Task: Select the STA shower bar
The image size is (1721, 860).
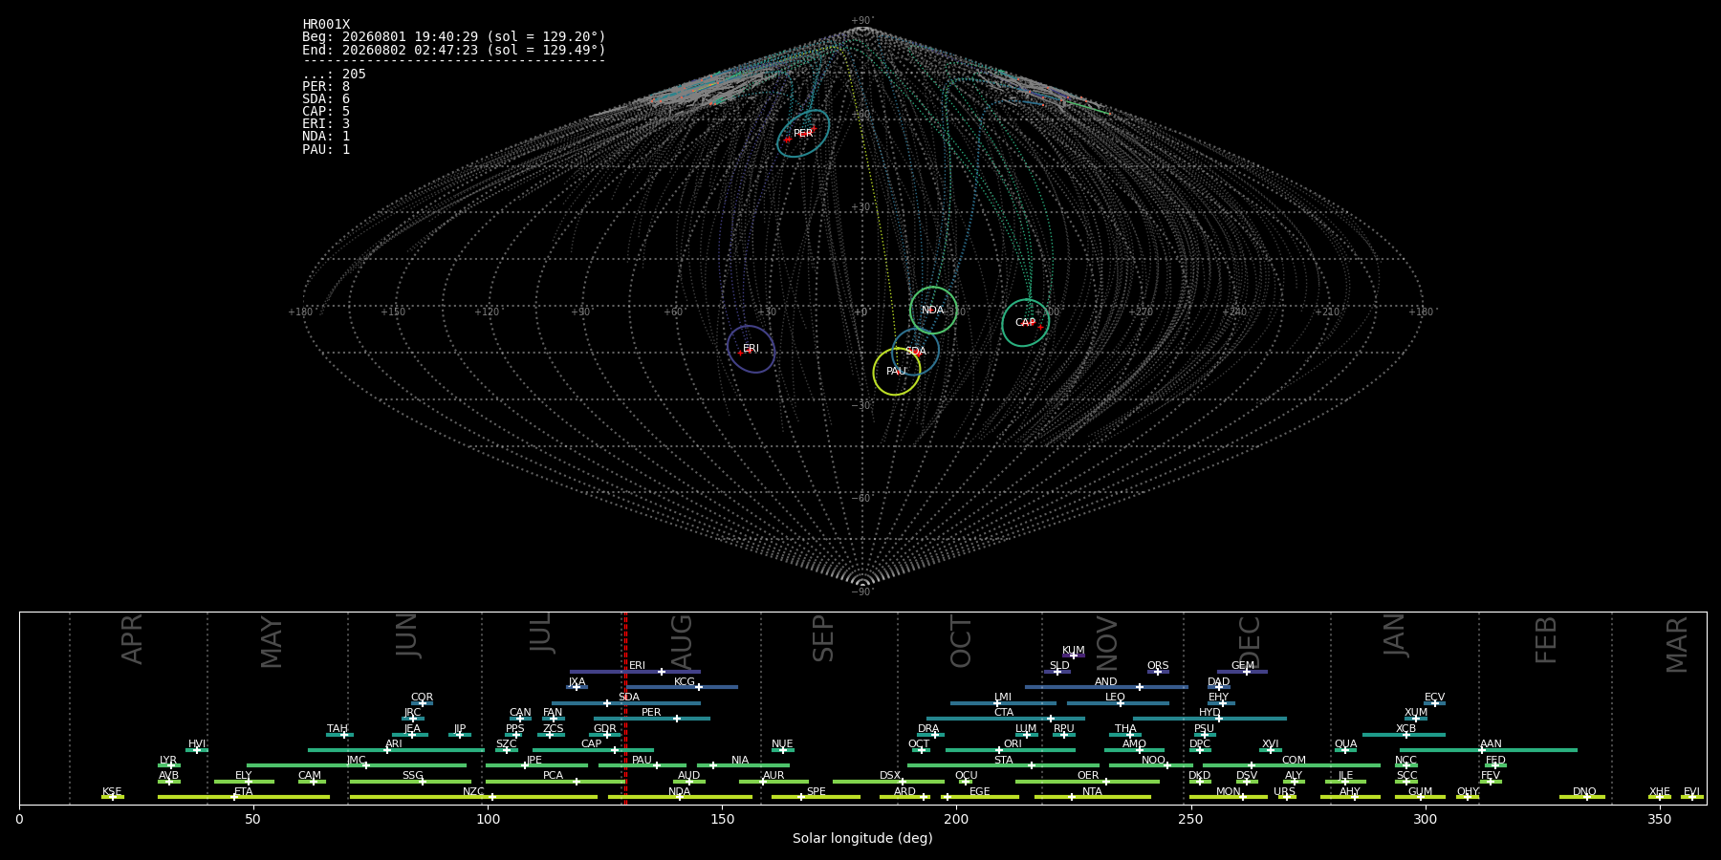Action: (x=1003, y=765)
